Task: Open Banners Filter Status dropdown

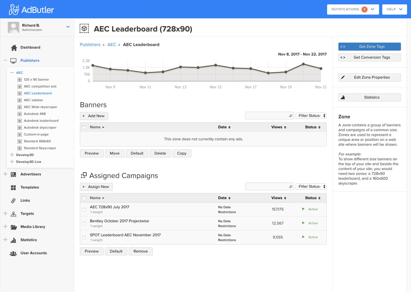Action: click(311, 116)
